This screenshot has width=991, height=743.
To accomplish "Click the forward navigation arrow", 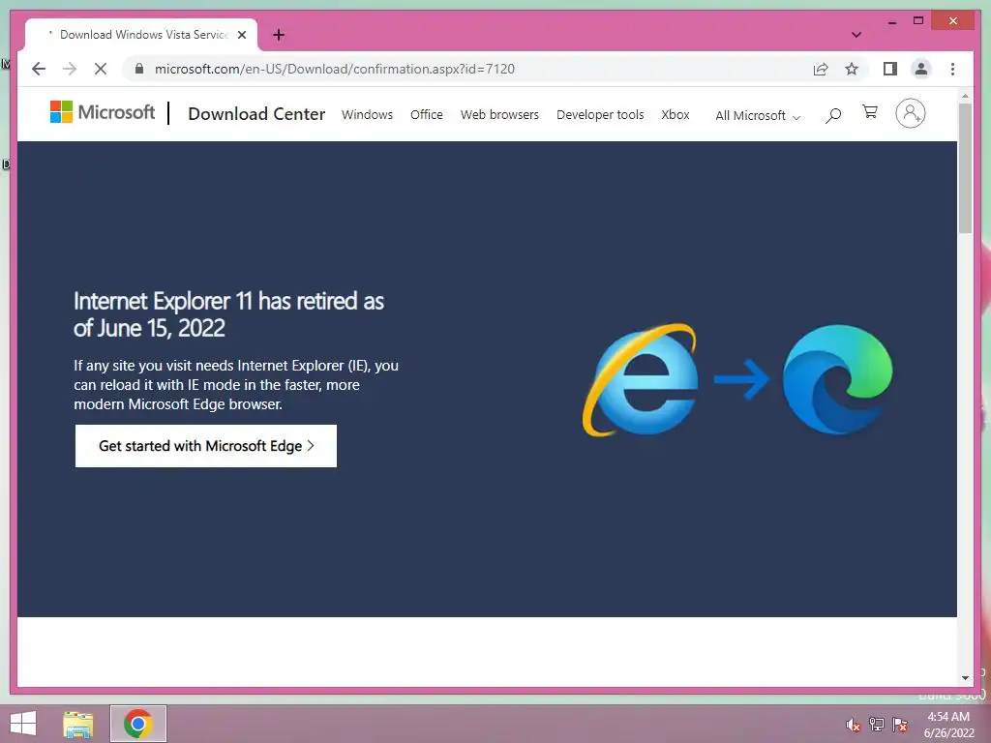I will pyautogui.click(x=70, y=69).
